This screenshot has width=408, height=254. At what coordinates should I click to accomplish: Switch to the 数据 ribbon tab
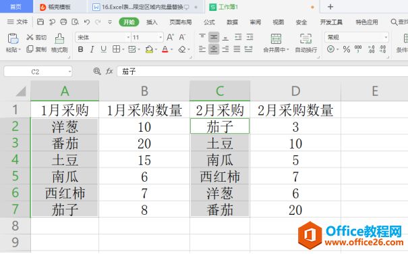(x=232, y=22)
